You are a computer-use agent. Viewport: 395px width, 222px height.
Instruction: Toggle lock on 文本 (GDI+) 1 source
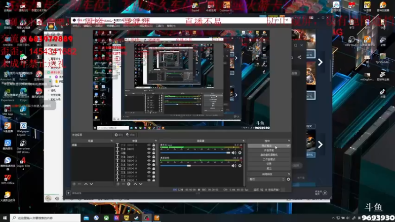154,157
